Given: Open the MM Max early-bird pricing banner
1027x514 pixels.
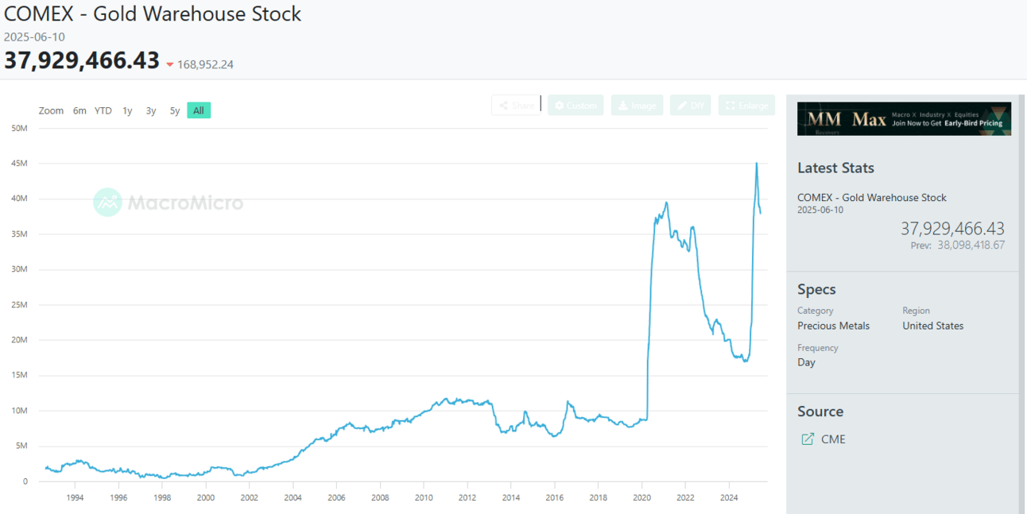Looking at the screenshot, I should pyautogui.click(x=904, y=119).
